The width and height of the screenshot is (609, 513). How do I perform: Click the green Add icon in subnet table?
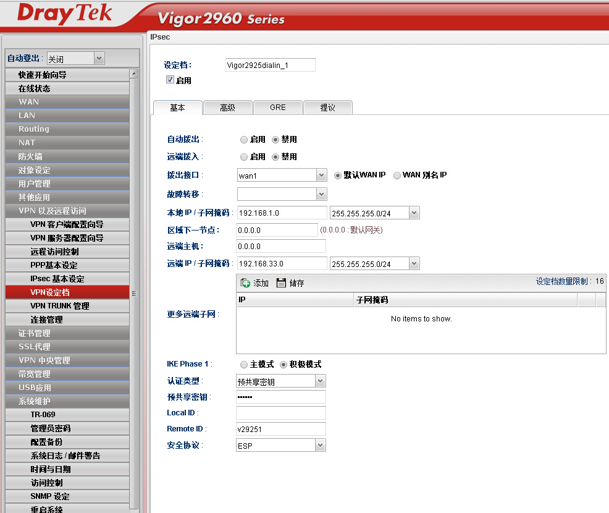coord(245,283)
